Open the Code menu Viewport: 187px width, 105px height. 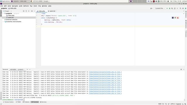(21, 6)
